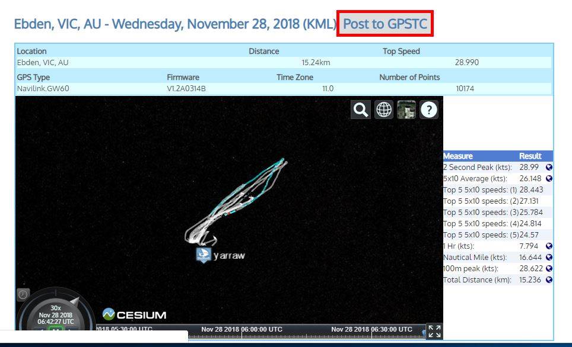Open the satellite imagery base layer picker
The image size is (572, 347).
406,110
